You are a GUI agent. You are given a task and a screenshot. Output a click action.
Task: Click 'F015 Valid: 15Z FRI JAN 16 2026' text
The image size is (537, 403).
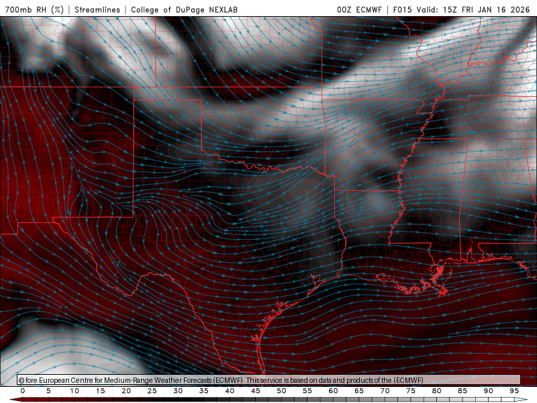tap(461, 9)
